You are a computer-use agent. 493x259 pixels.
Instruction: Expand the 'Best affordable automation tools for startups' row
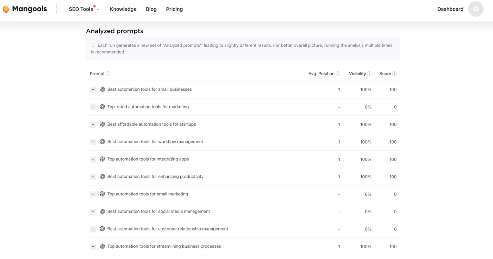click(93, 125)
